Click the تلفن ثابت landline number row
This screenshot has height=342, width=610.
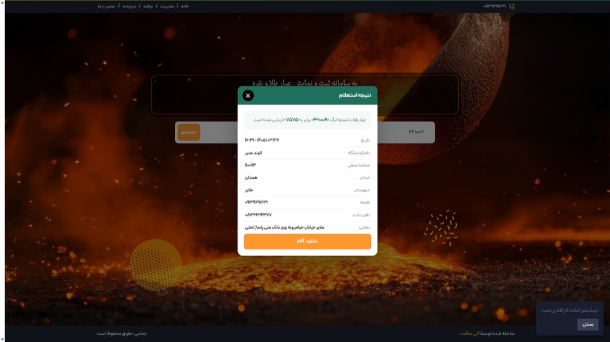(307, 215)
